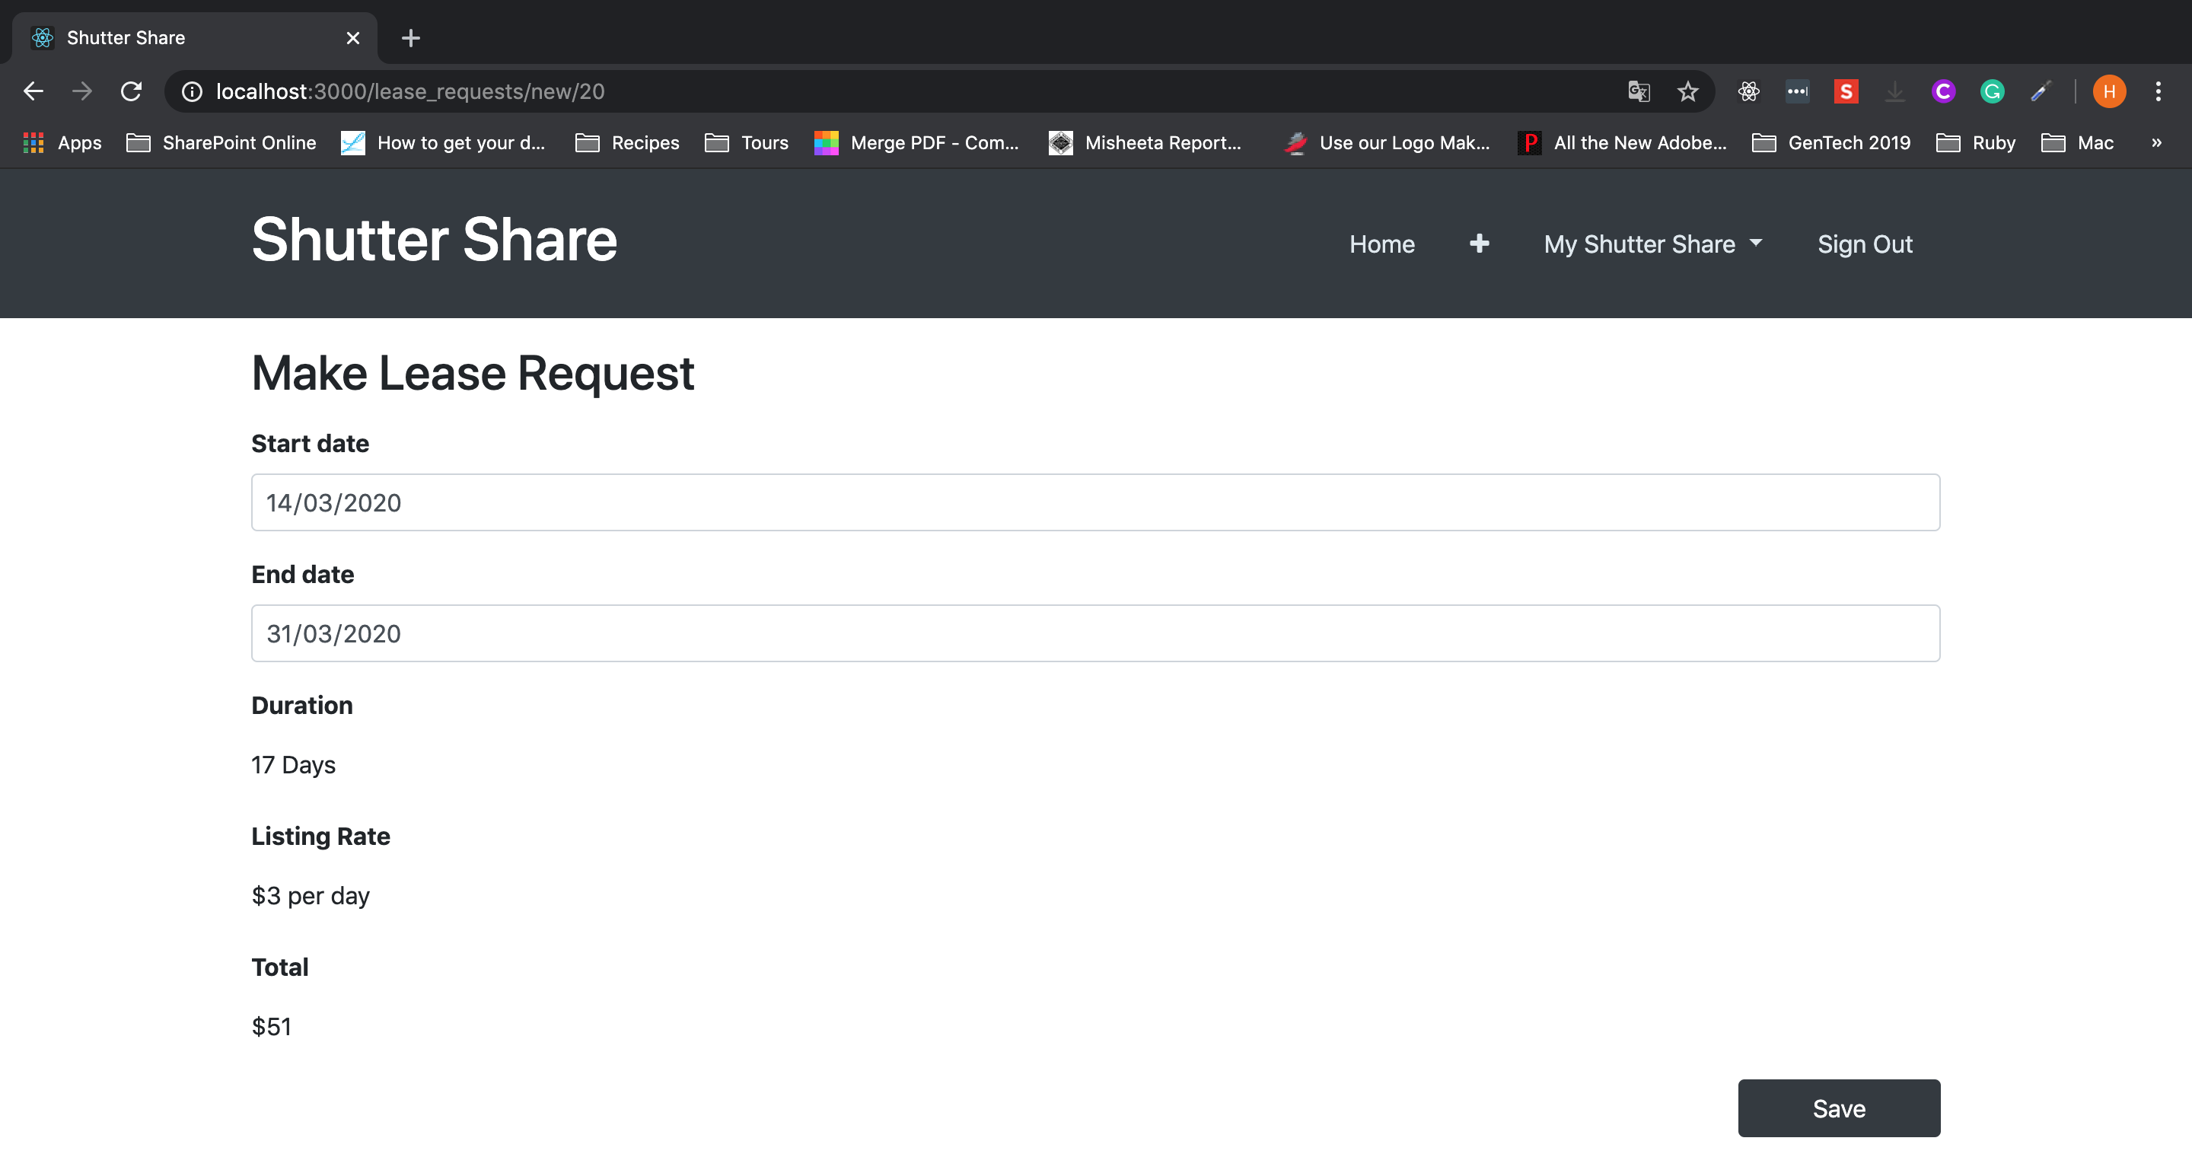The height and width of the screenshot is (1157, 2192).
Task: Click the browser refresh button
Action: click(130, 90)
